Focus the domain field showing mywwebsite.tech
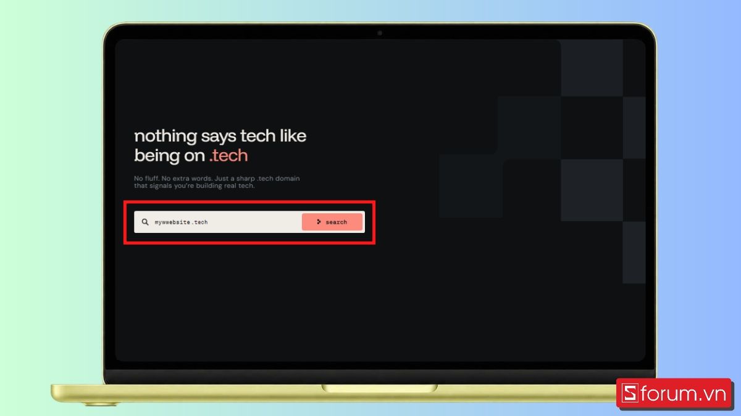741x416 pixels. click(x=218, y=222)
